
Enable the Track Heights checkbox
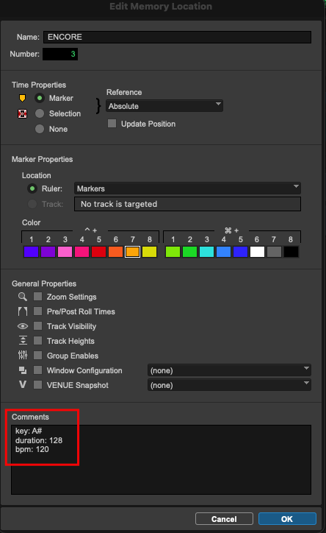[37, 341]
